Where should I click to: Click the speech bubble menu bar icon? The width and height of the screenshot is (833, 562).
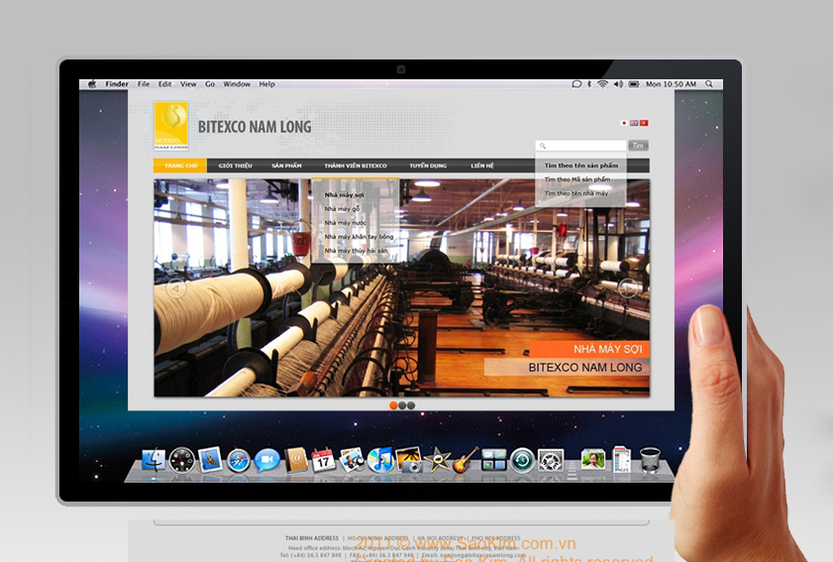[x=576, y=84]
